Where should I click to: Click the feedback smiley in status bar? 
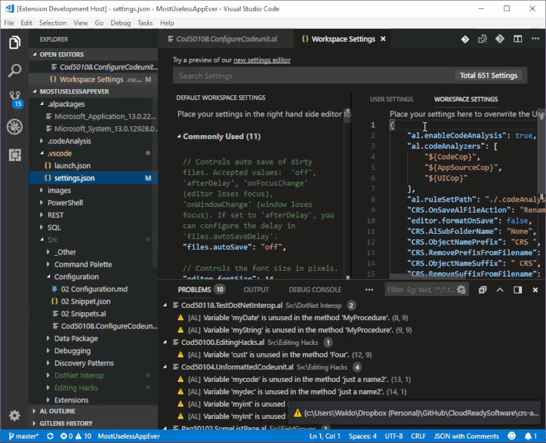512,436
